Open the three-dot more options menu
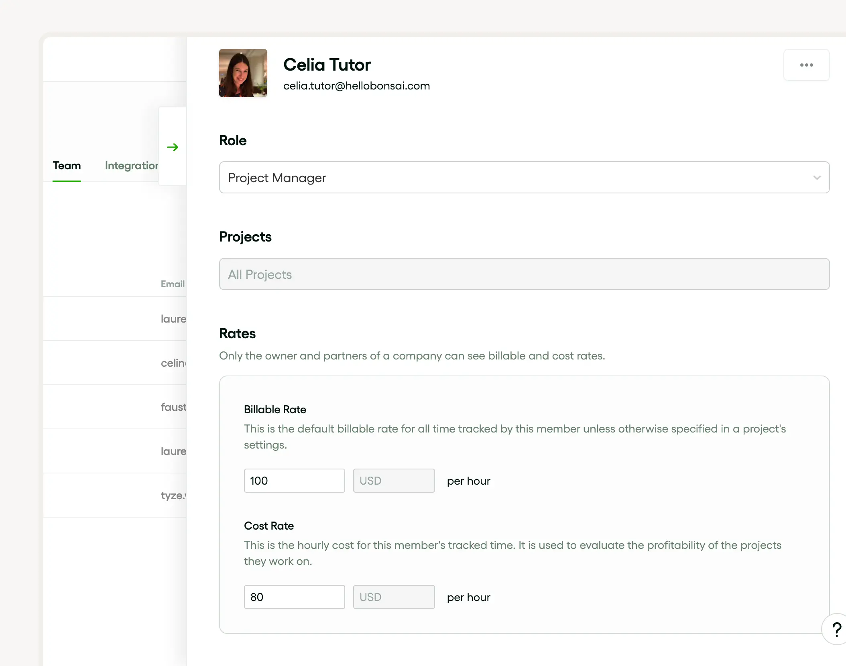This screenshot has width=846, height=666. pyautogui.click(x=806, y=65)
